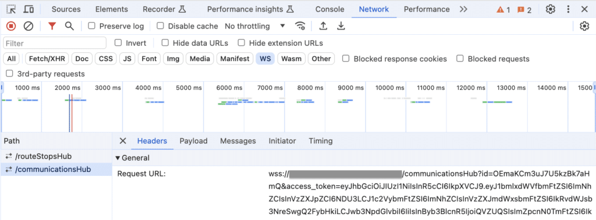Toggle the red filter funnel icon
Image resolution: width=596 pixels, height=220 pixels.
point(52,26)
